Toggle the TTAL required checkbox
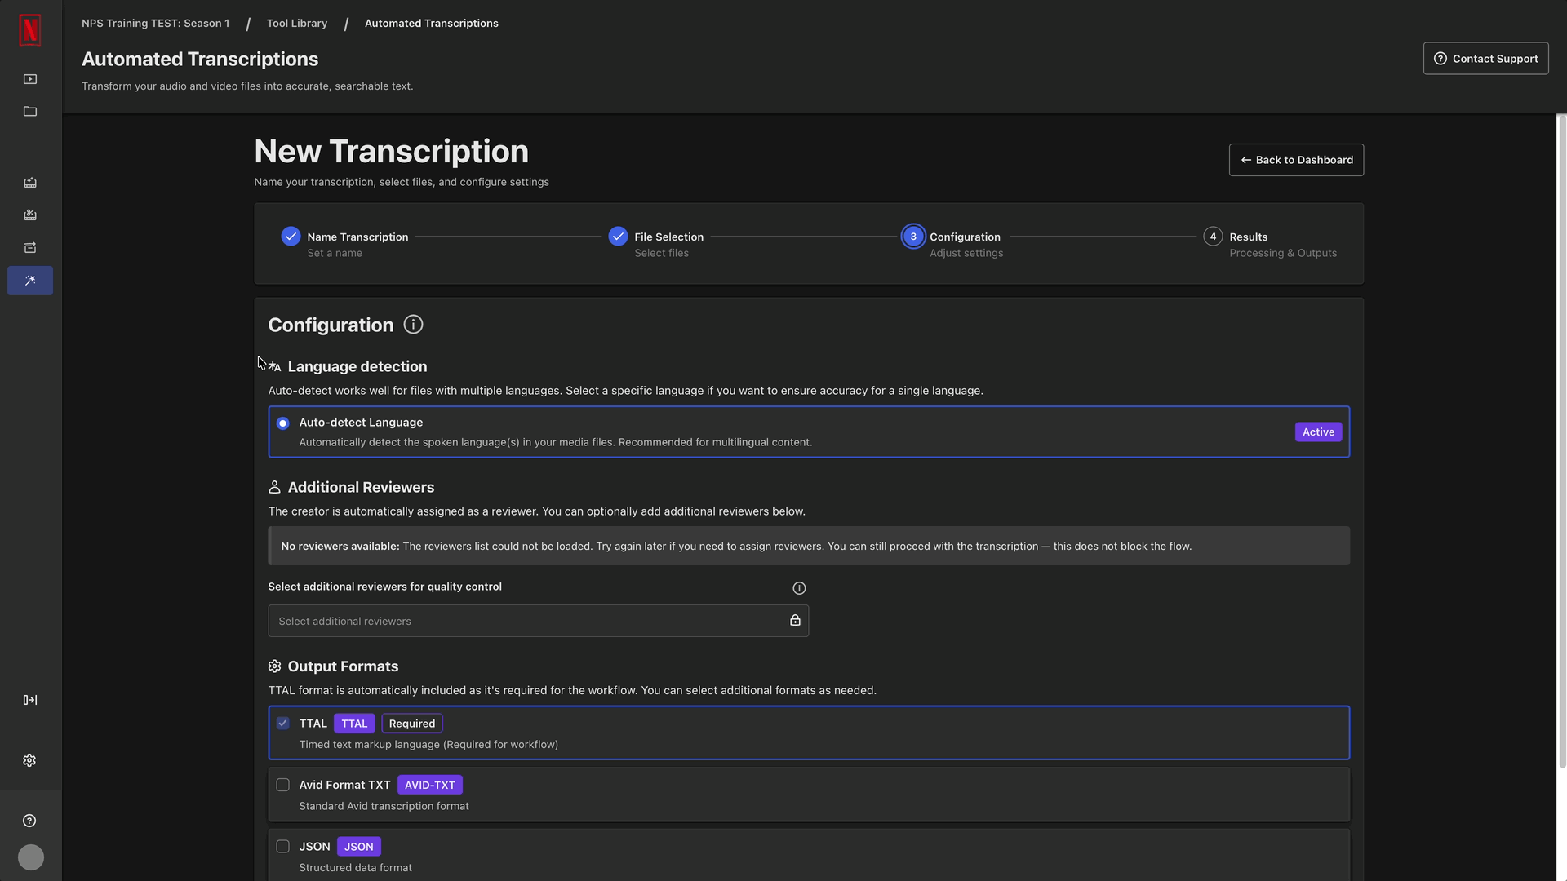This screenshot has height=881, width=1567. point(282,724)
